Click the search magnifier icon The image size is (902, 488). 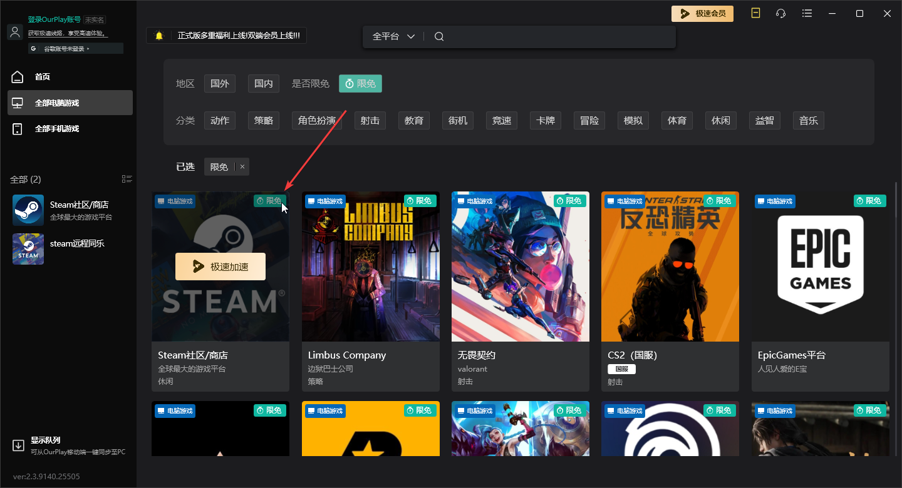pyautogui.click(x=439, y=36)
